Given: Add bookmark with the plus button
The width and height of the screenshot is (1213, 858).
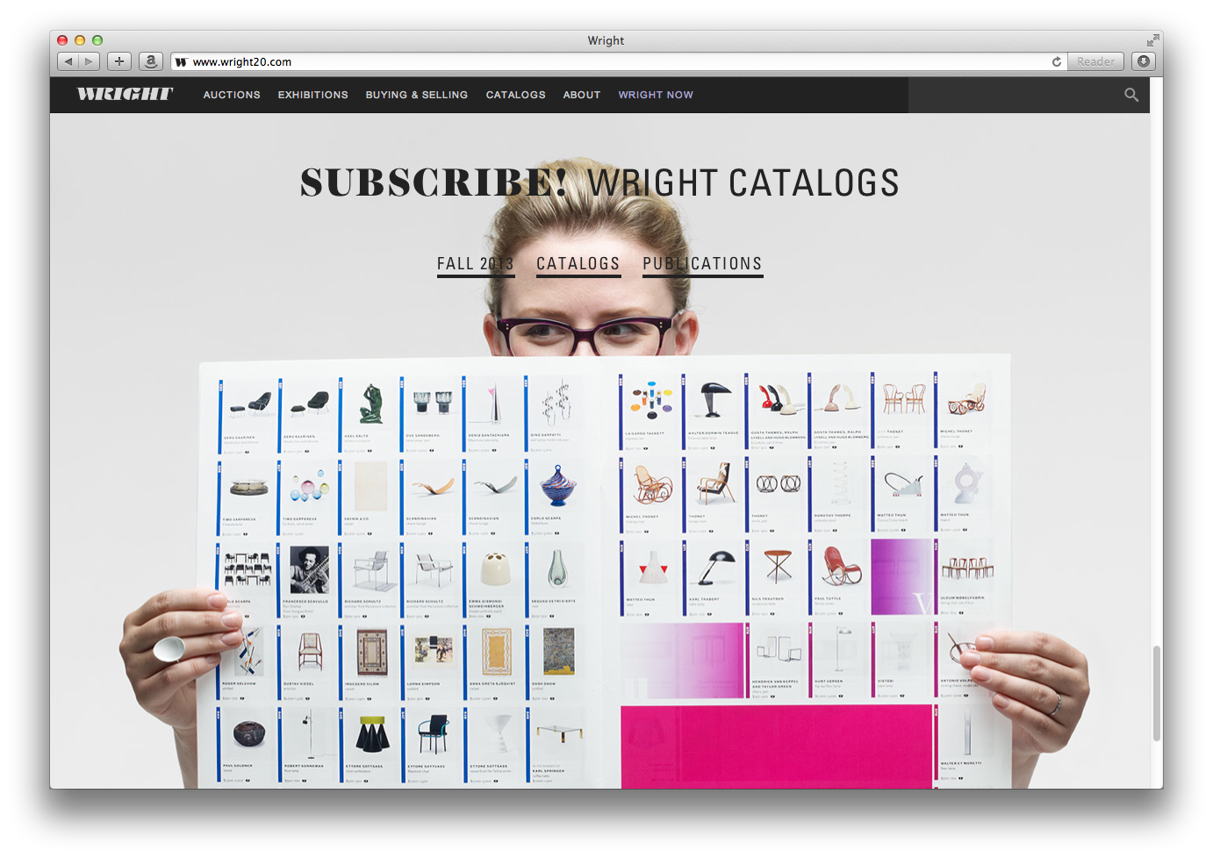Looking at the screenshot, I should [119, 61].
